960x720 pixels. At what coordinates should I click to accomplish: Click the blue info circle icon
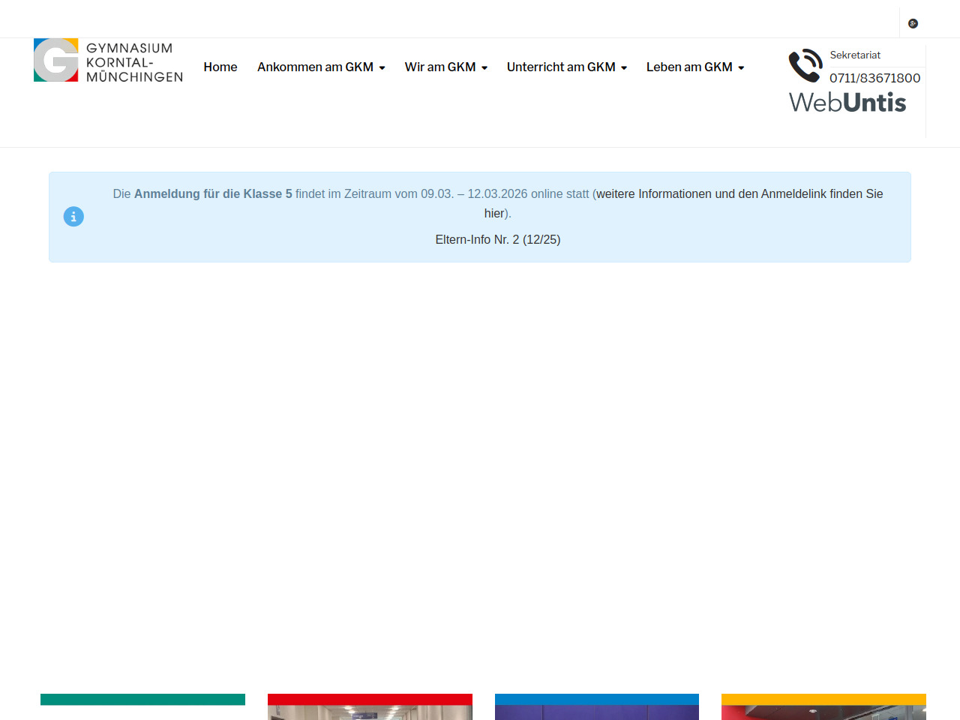73,217
